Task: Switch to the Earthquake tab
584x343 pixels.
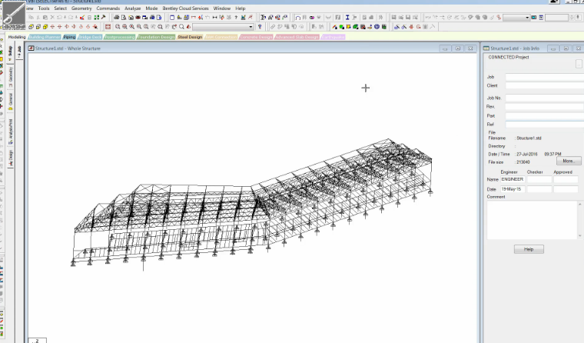Action: (x=333, y=37)
